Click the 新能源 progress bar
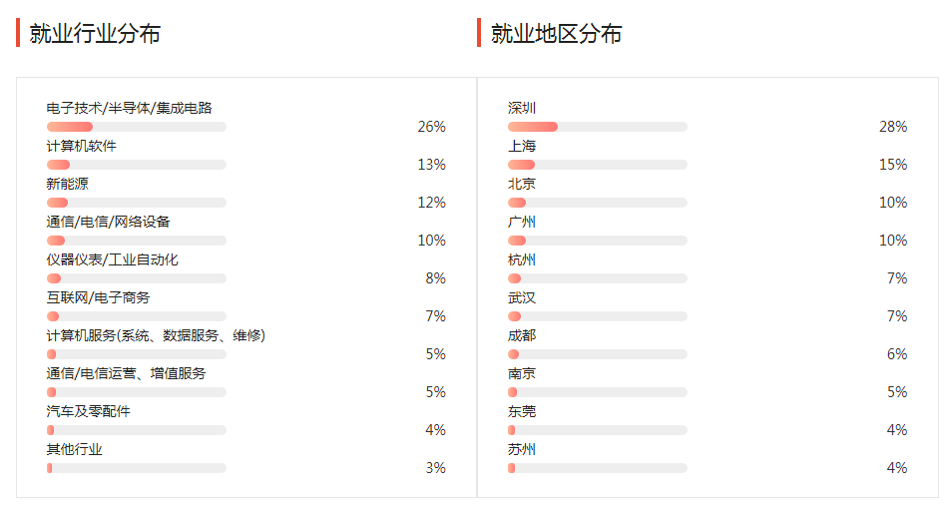951x505 pixels. click(x=136, y=203)
